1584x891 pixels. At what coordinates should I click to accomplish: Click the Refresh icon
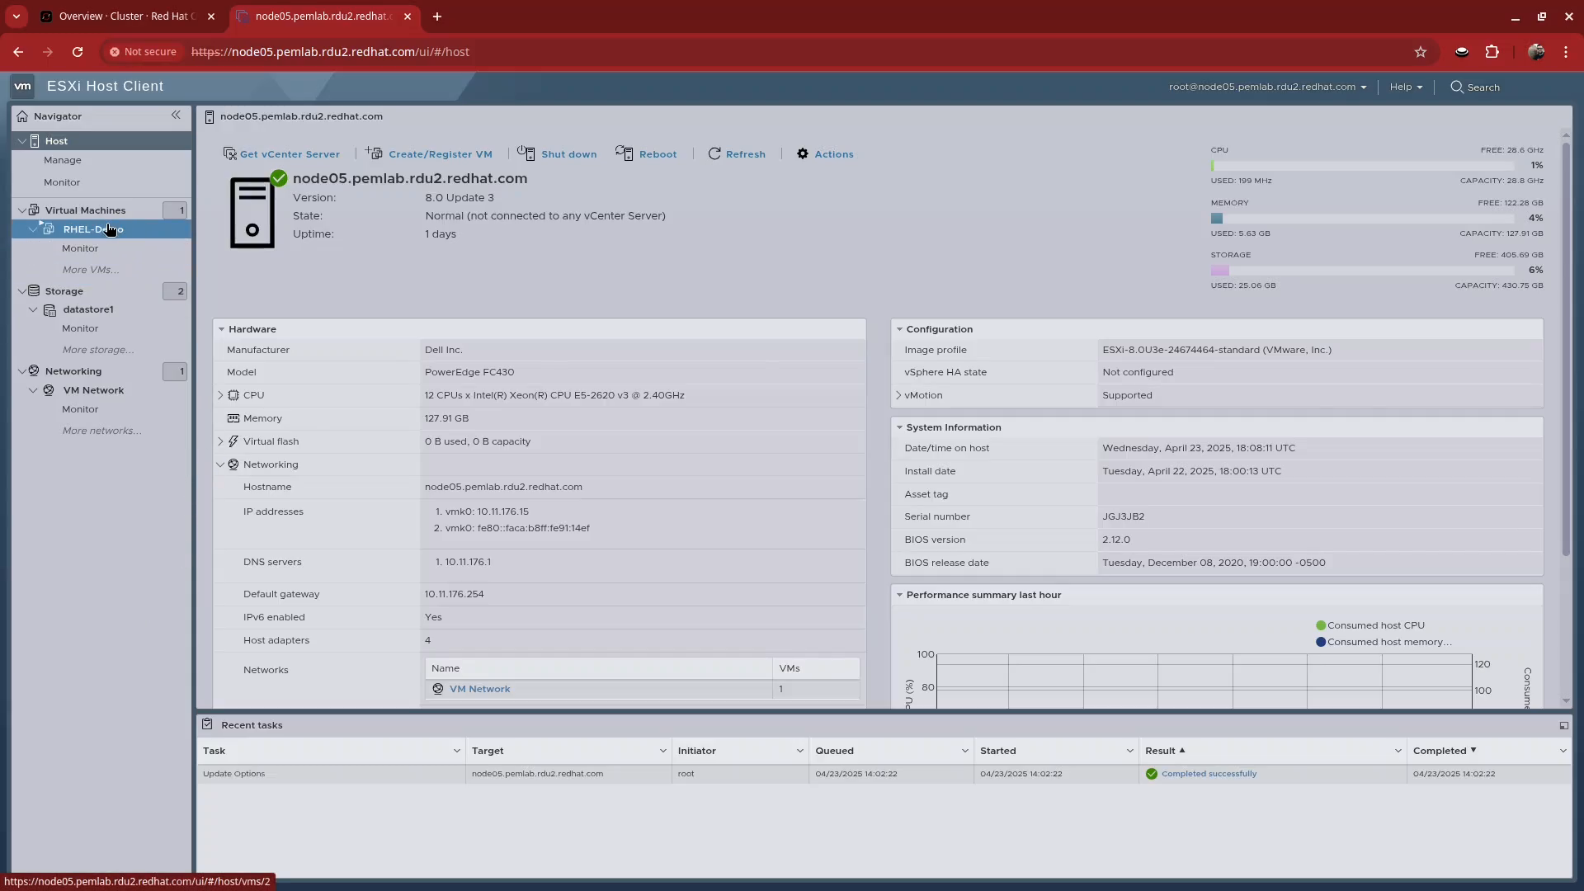pos(714,153)
